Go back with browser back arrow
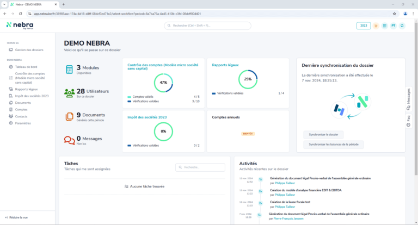 pos(5,14)
